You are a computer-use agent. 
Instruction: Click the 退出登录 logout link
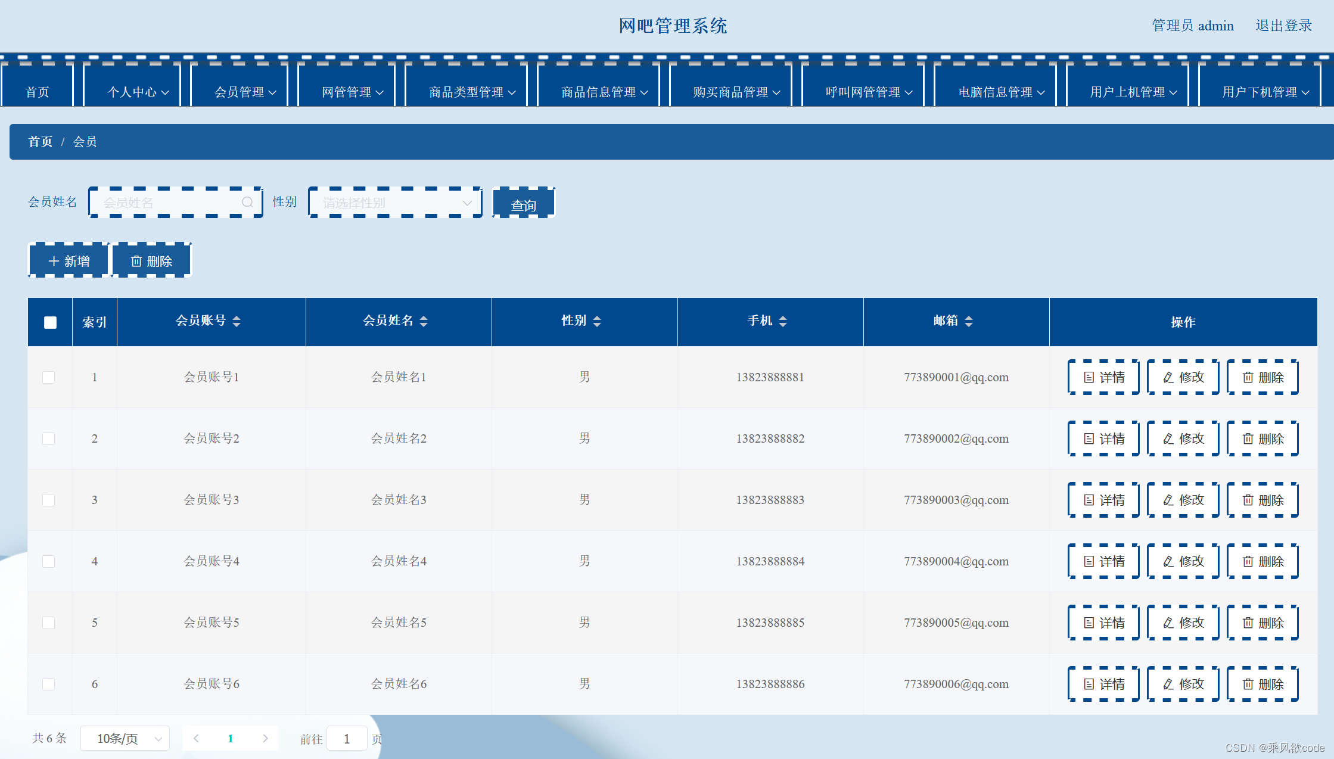(x=1283, y=26)
